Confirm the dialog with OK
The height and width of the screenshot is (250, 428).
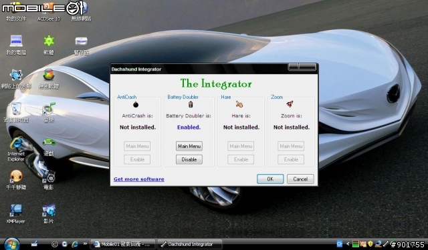point(270,179)
